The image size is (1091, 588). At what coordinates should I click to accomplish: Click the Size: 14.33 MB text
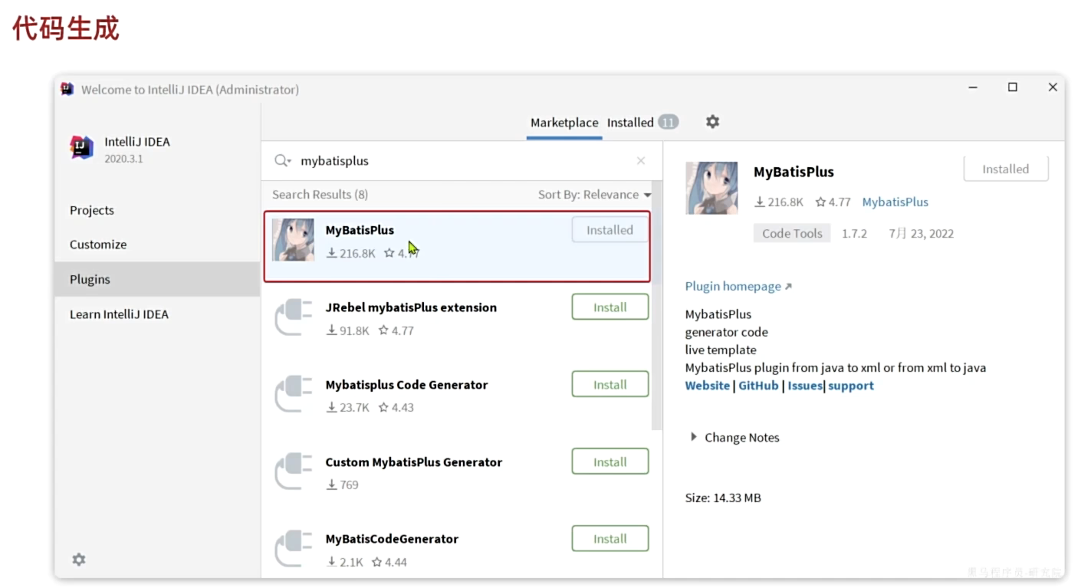[x=723, y=498]
